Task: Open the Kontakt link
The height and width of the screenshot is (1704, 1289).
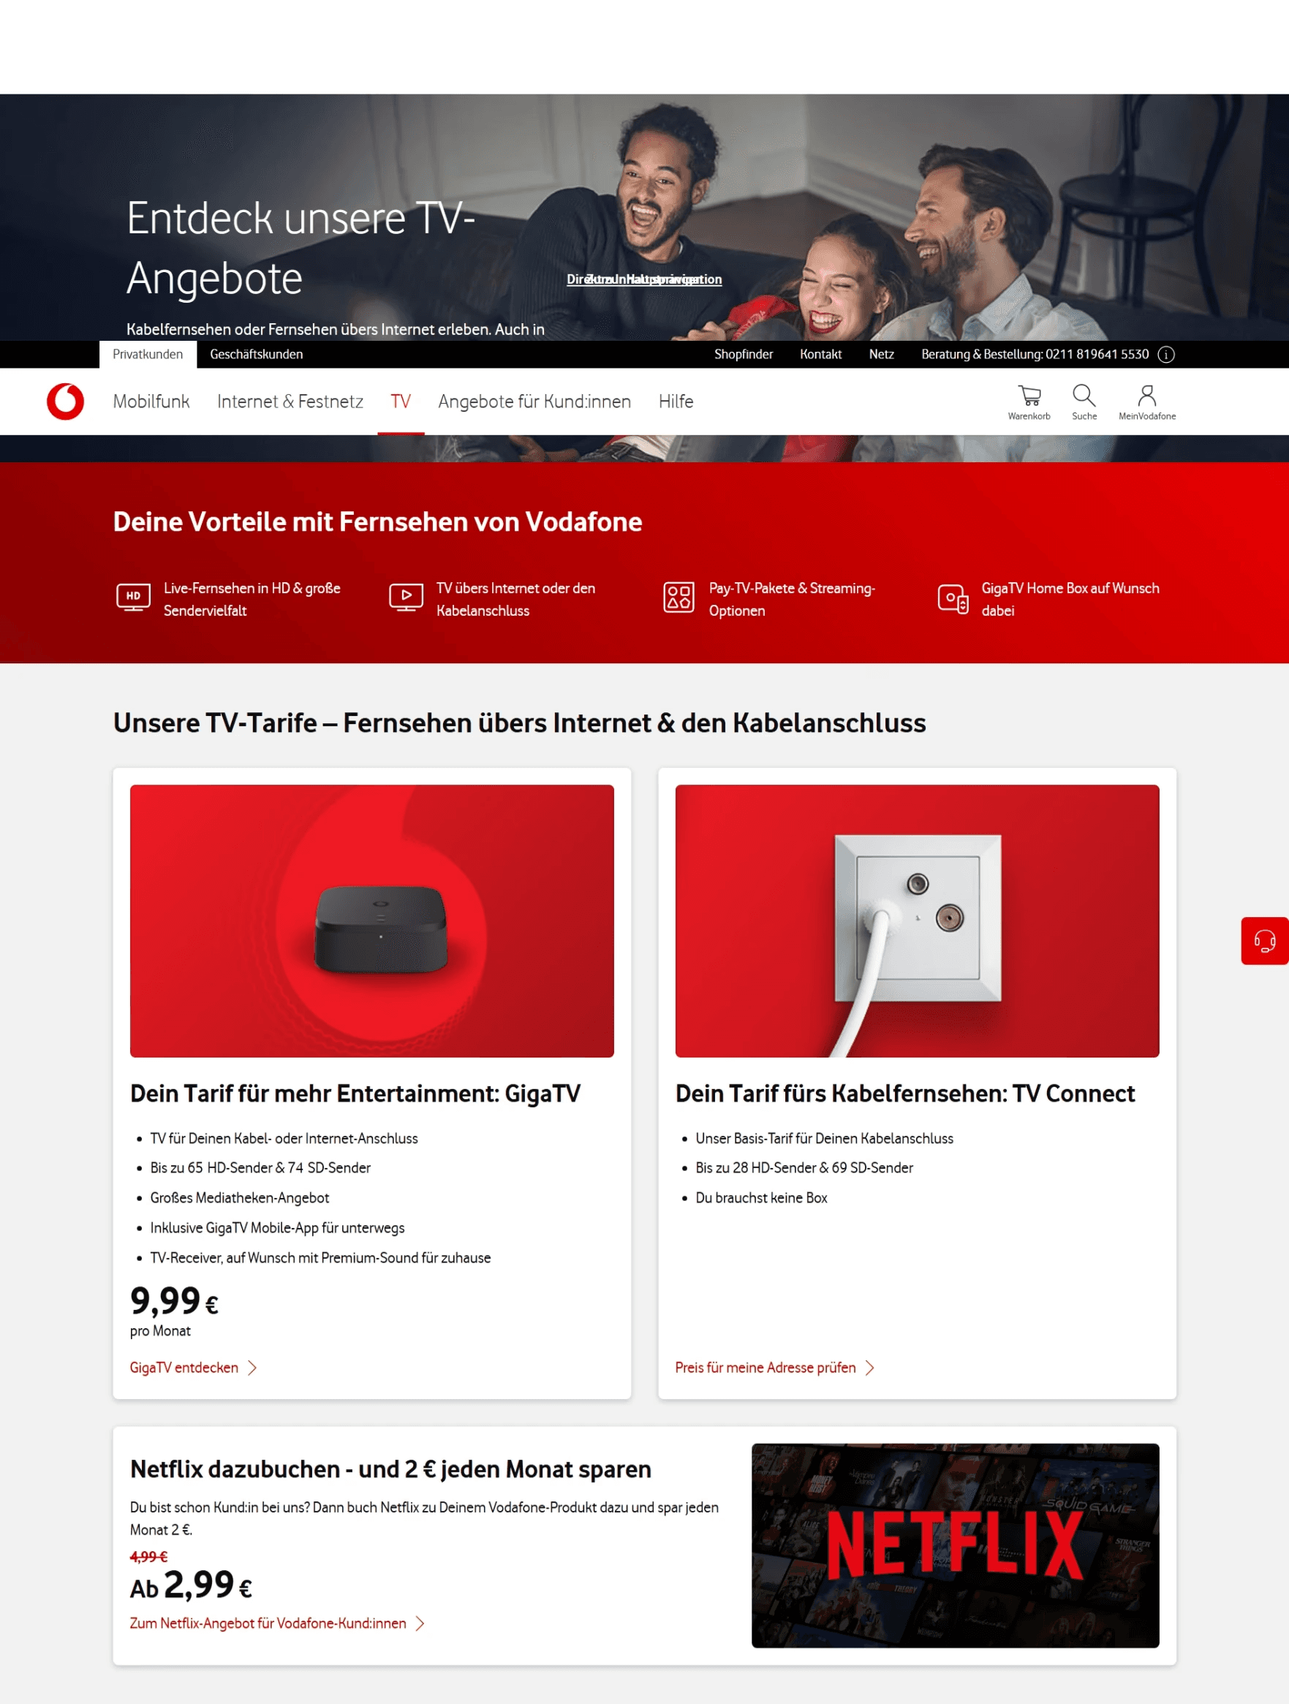Action: pos(820,355)
